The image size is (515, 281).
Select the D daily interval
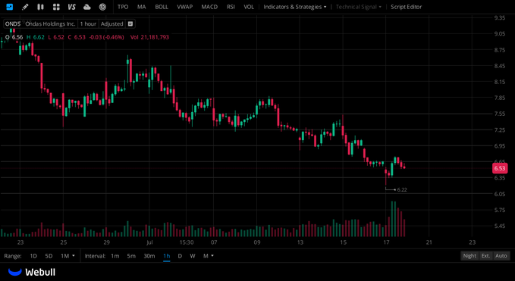click(x=180, y=256)
